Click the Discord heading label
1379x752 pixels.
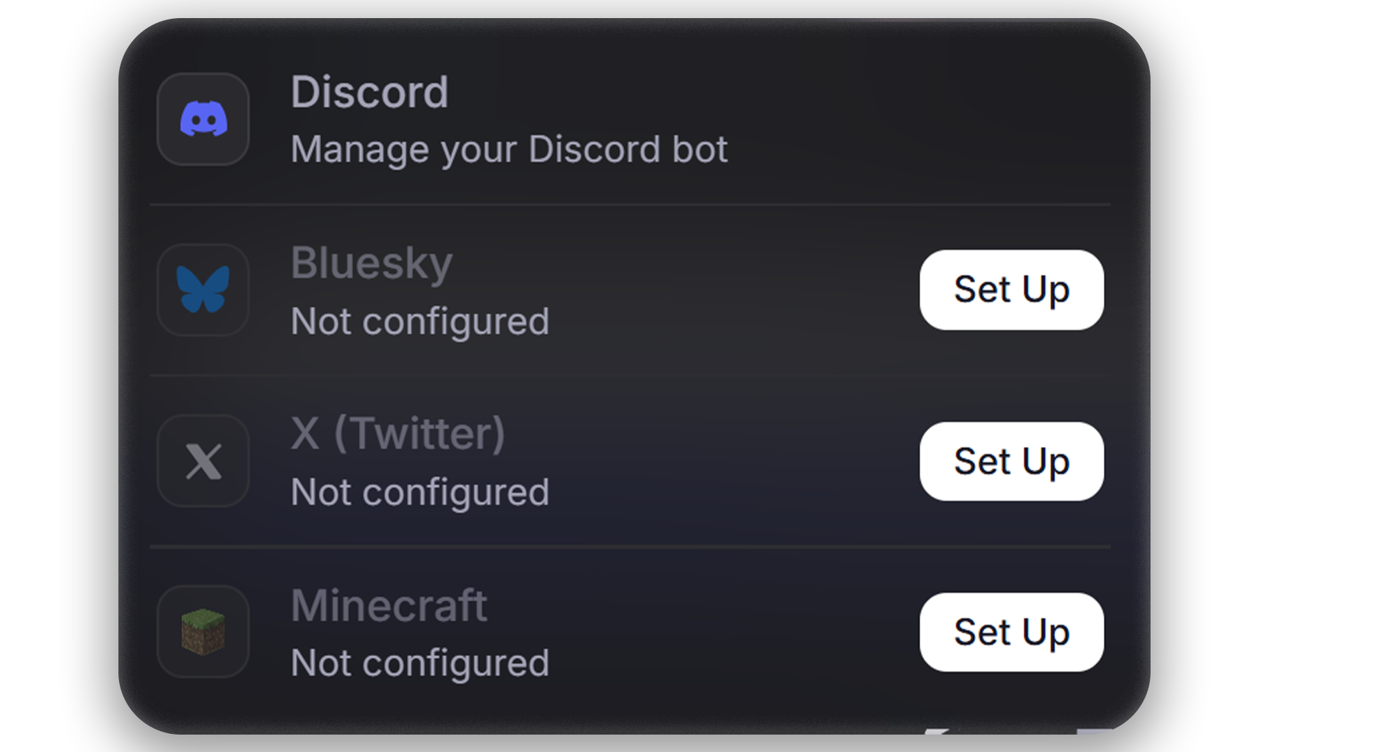point(370,91)
